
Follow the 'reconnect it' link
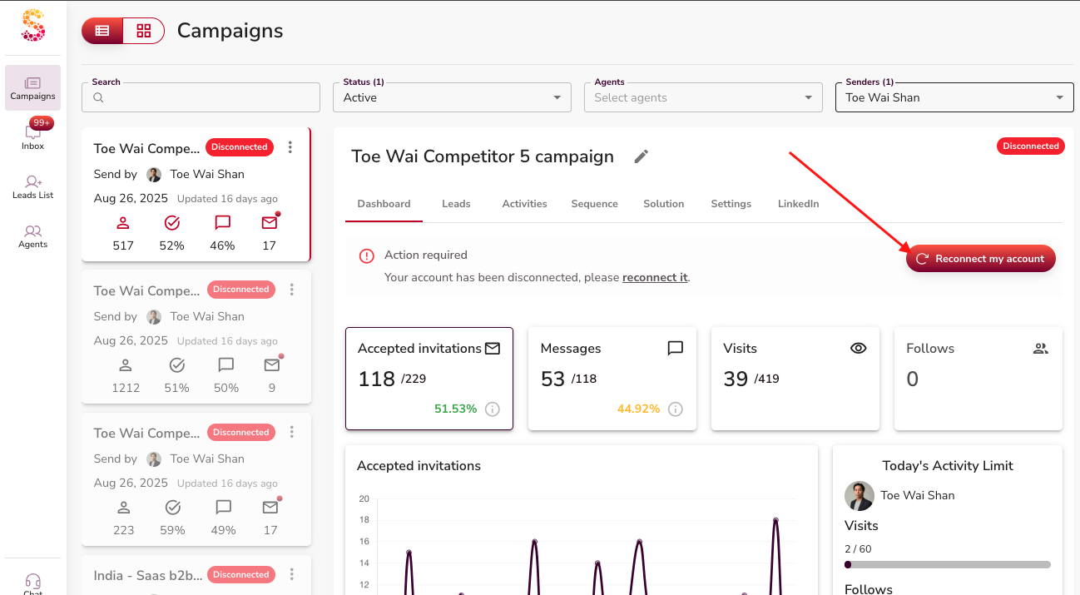(655, 277)
